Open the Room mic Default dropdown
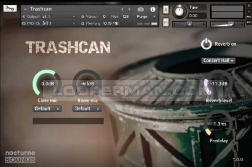 click(x=87, y=109)
